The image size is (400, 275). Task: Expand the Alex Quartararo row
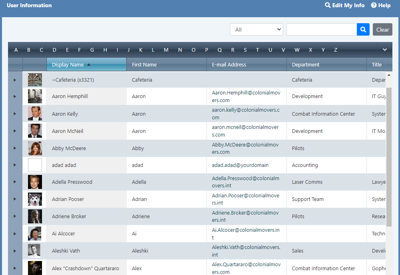[x=15, y=268]
